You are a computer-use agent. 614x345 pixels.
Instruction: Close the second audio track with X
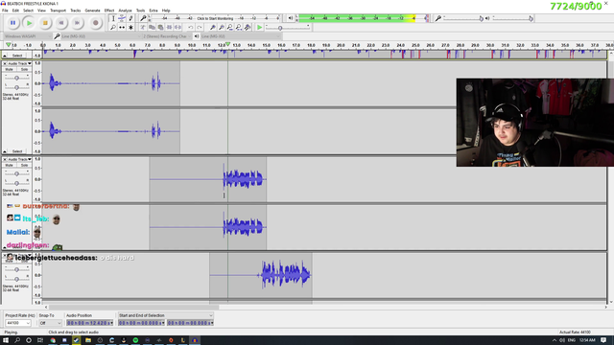[x=5, y=159]
